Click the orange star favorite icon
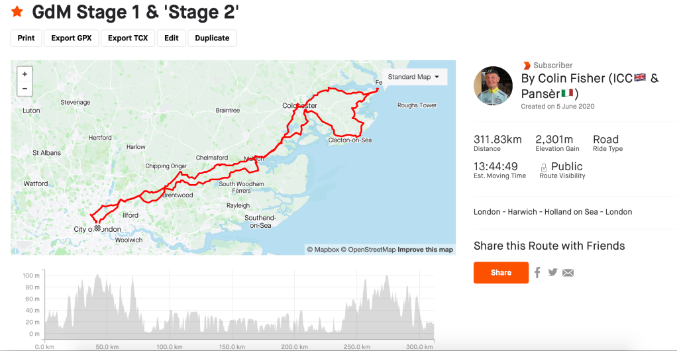The height and width of the screenshot is (351, 677). (17, 11)
